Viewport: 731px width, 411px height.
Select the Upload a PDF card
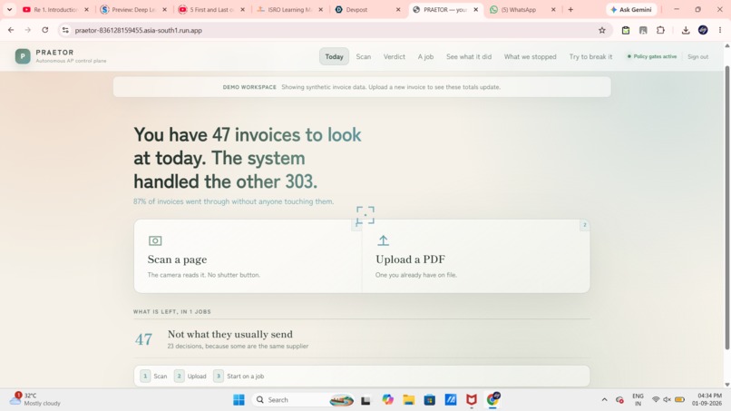tap(476, 256)
